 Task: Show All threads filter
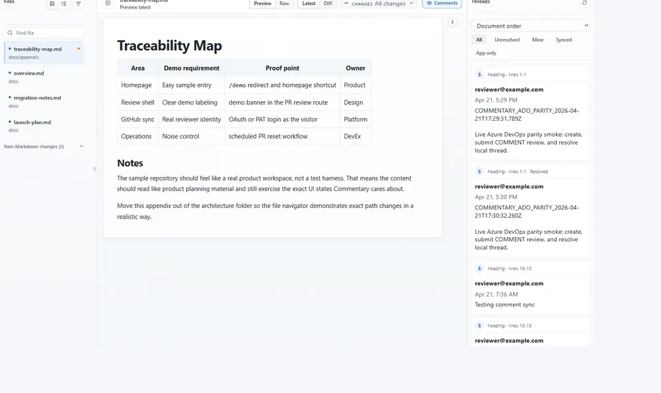[479, 40]
